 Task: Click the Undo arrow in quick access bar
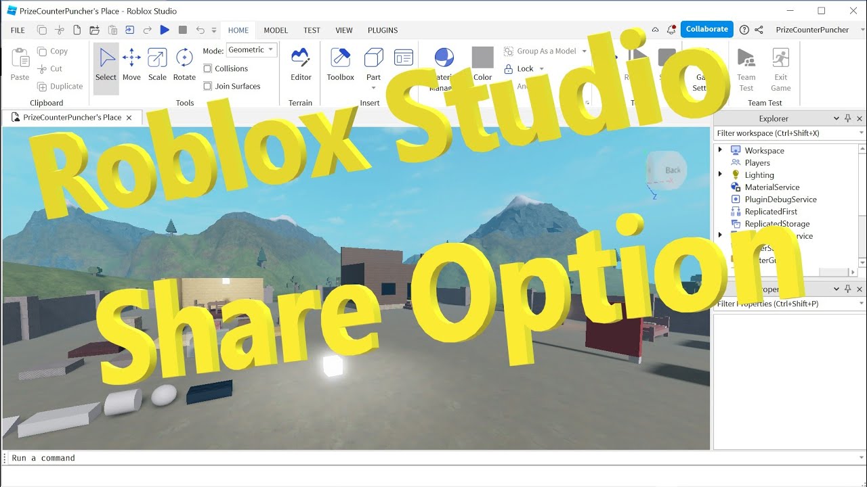click(x=200, y=30)
